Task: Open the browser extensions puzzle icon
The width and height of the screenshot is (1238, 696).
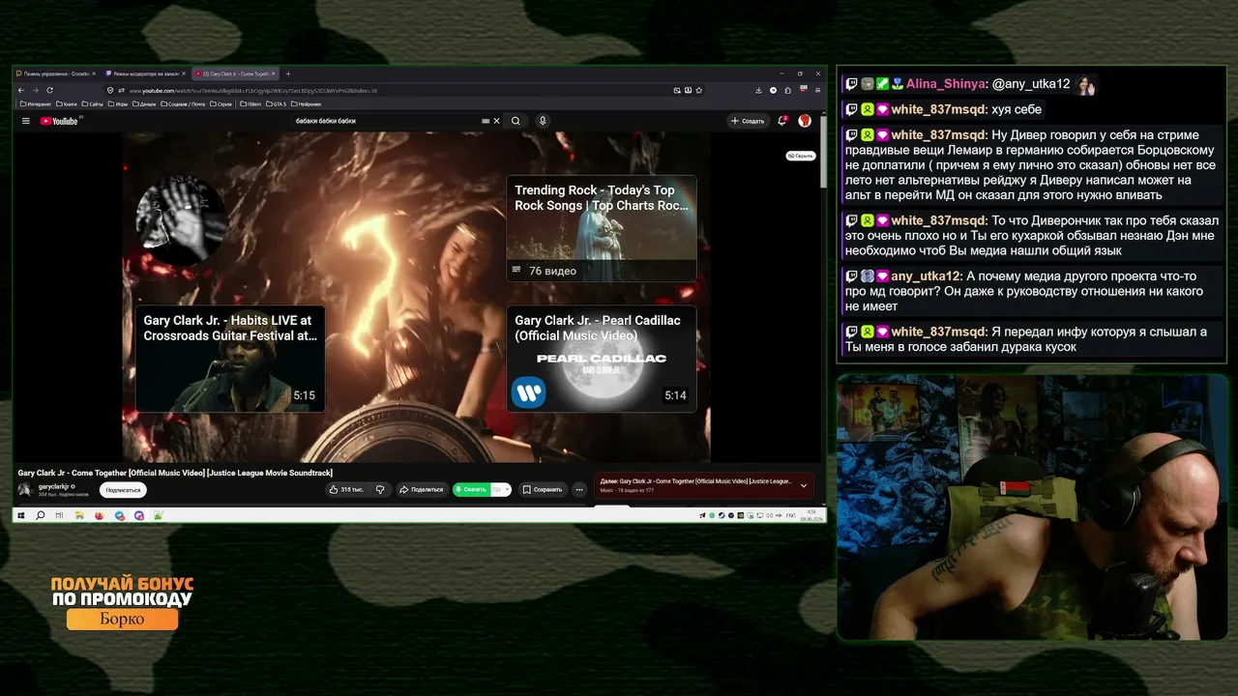Action: click(787, 90)
